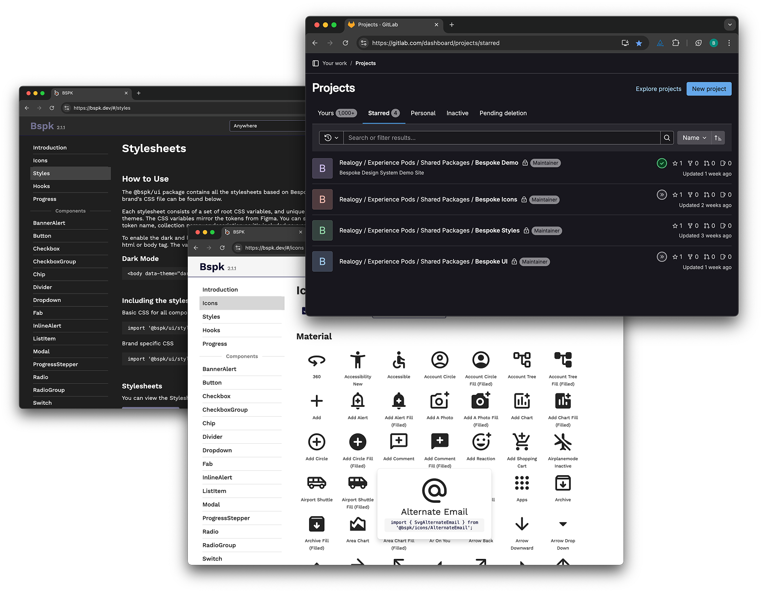The image size is (762, 592).
Task: Click the Area Chart icon
Action: (x=358, y=524)
